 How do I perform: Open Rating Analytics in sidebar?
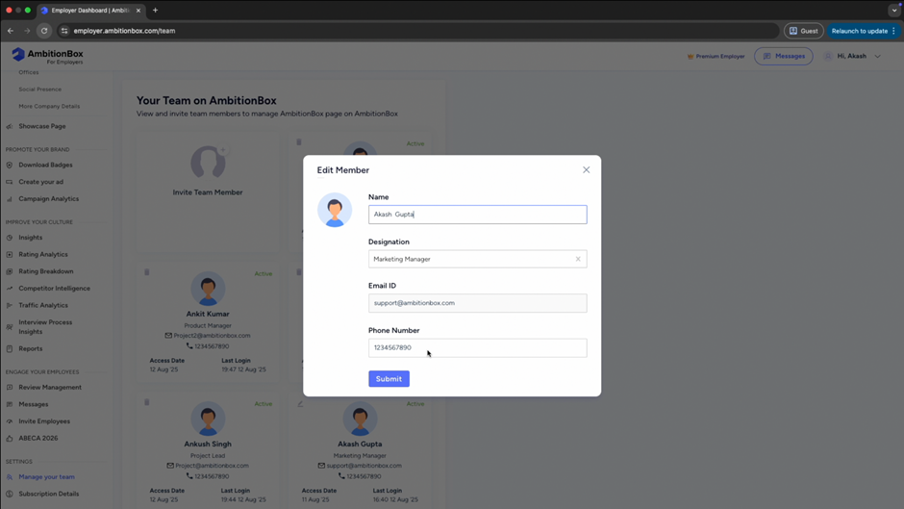(43, 254)
